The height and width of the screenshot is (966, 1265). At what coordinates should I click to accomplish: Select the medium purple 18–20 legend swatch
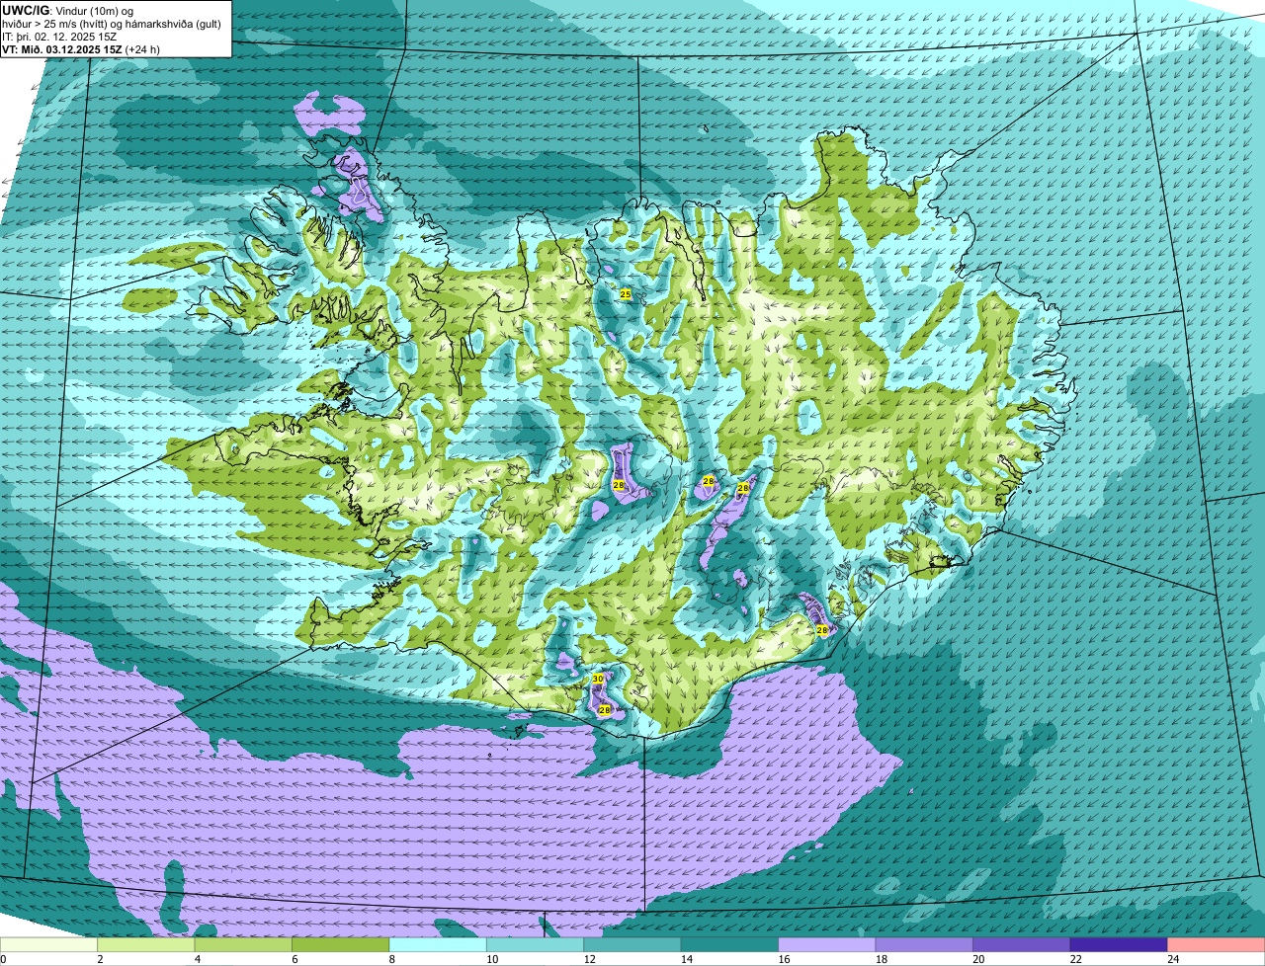[x=924, y=945]
